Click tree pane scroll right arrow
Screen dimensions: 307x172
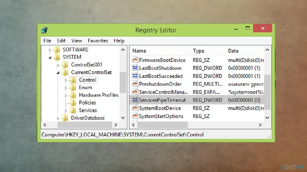[x=116, y=125]
